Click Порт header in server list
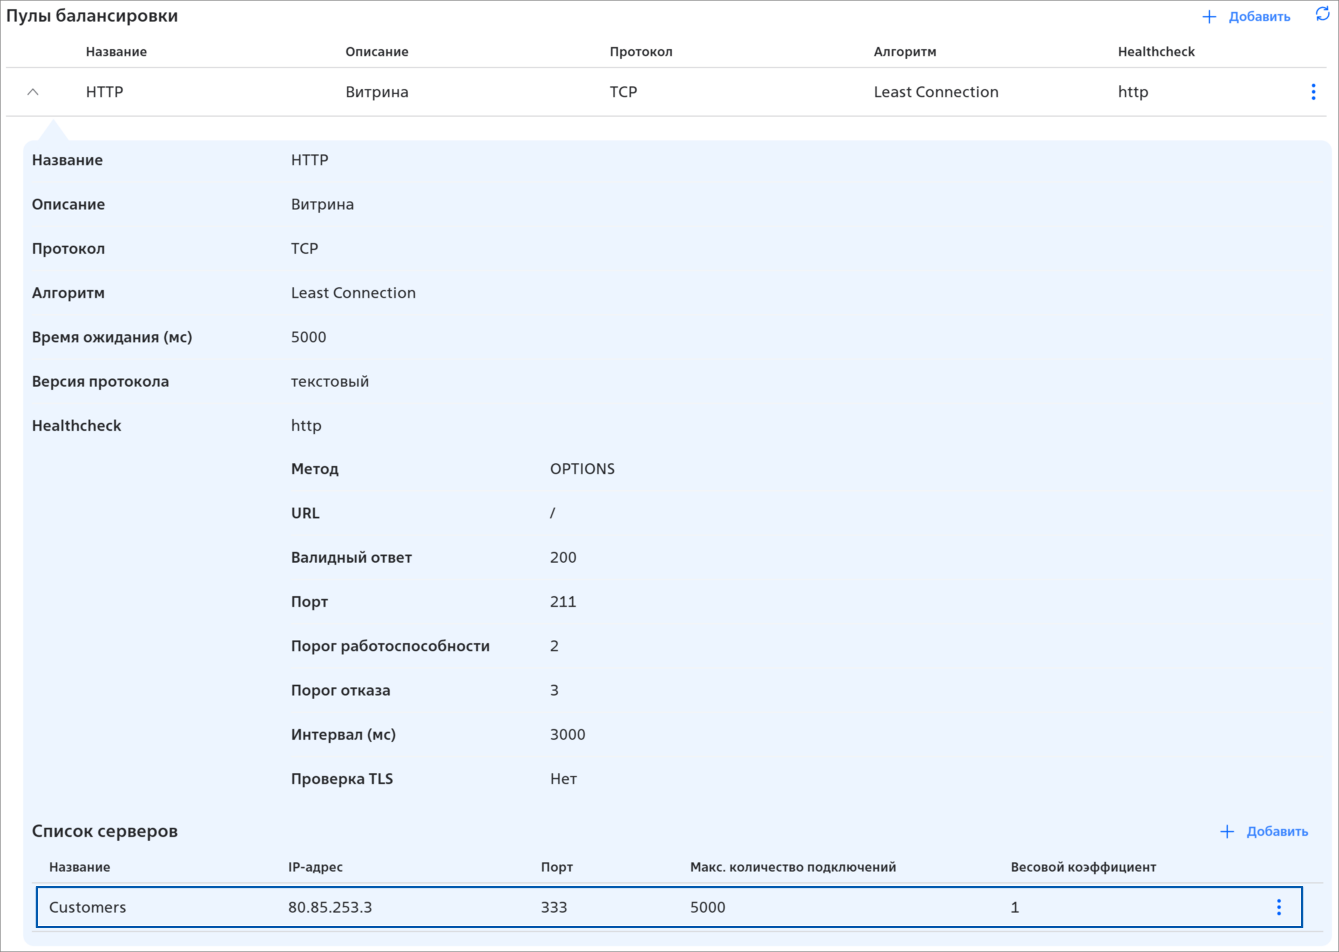 click(x=557, y=867)
